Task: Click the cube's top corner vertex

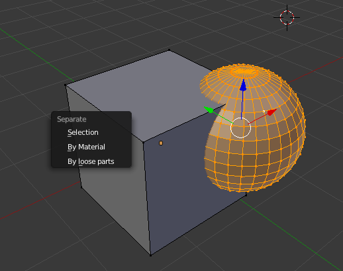Action: 170,50
